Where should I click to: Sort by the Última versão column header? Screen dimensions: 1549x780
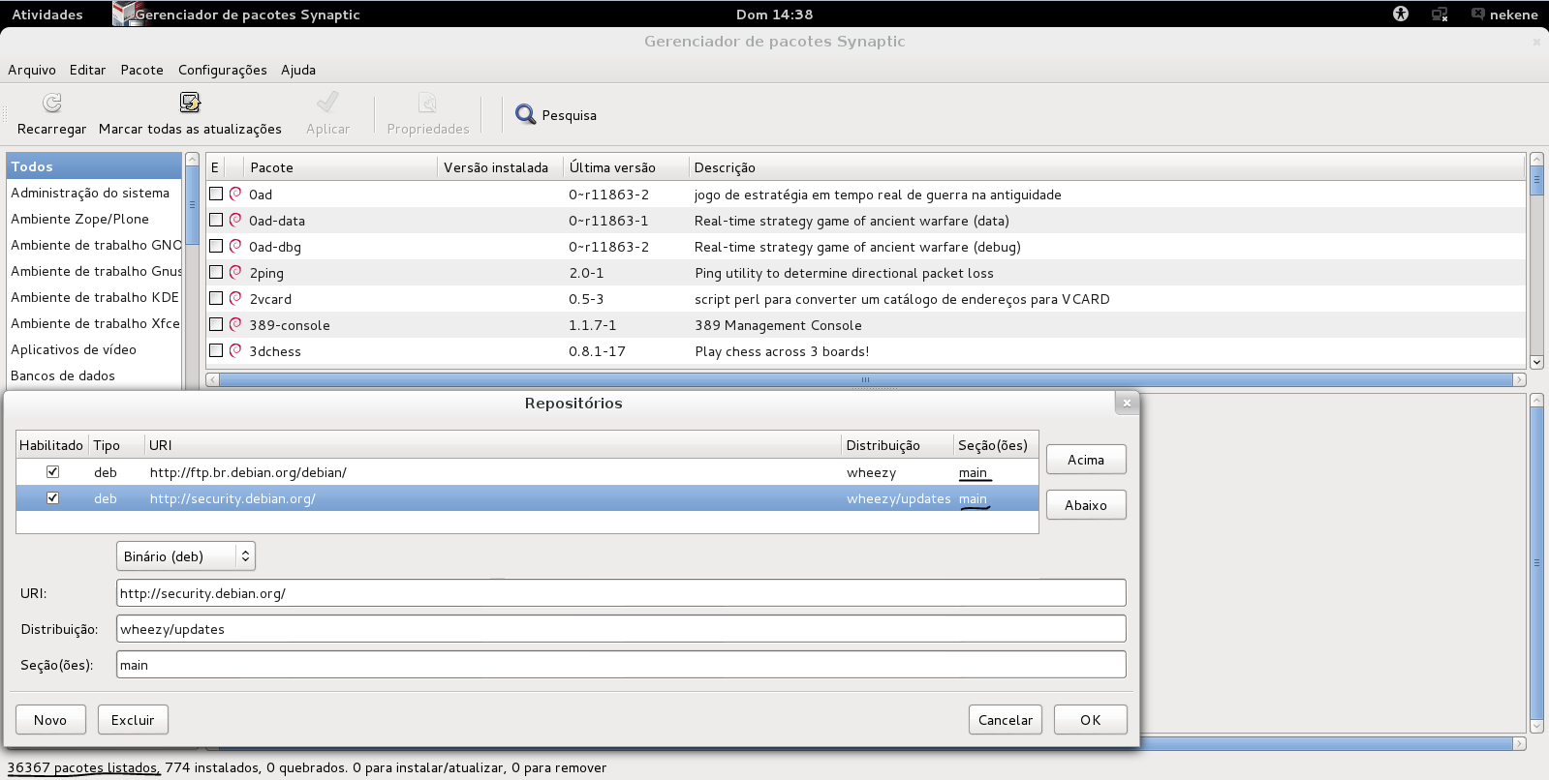[x=626, y=167]
